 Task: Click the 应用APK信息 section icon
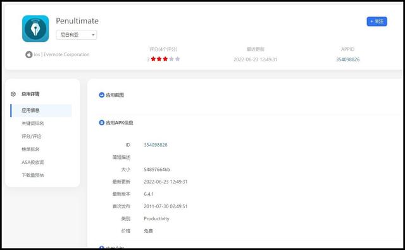102,122
